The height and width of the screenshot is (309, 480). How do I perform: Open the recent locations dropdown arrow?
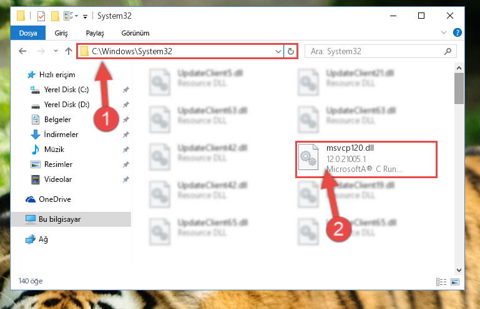[x=56, y=51]
